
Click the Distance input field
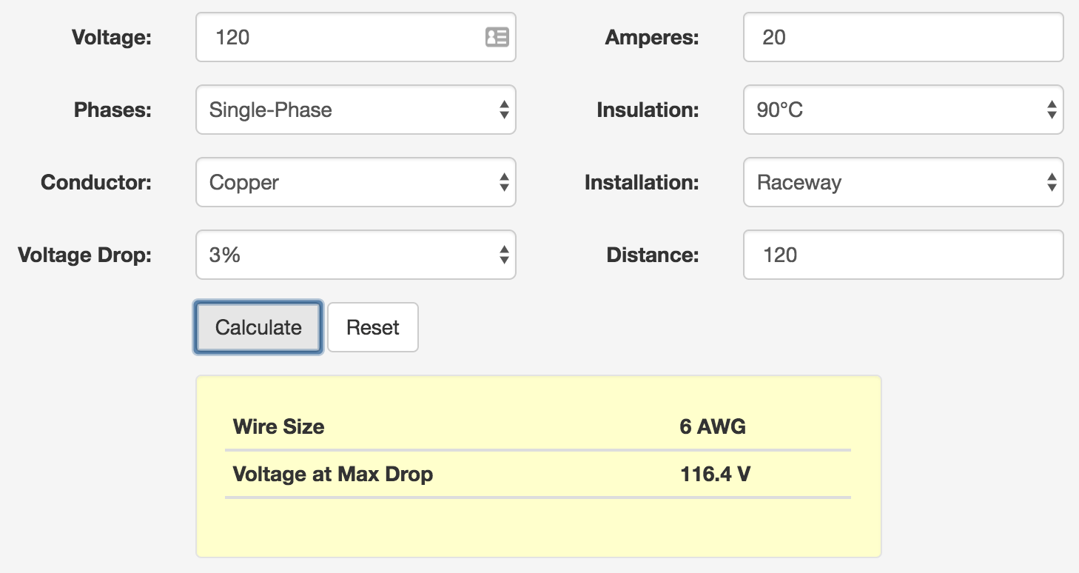pos(903,255)
